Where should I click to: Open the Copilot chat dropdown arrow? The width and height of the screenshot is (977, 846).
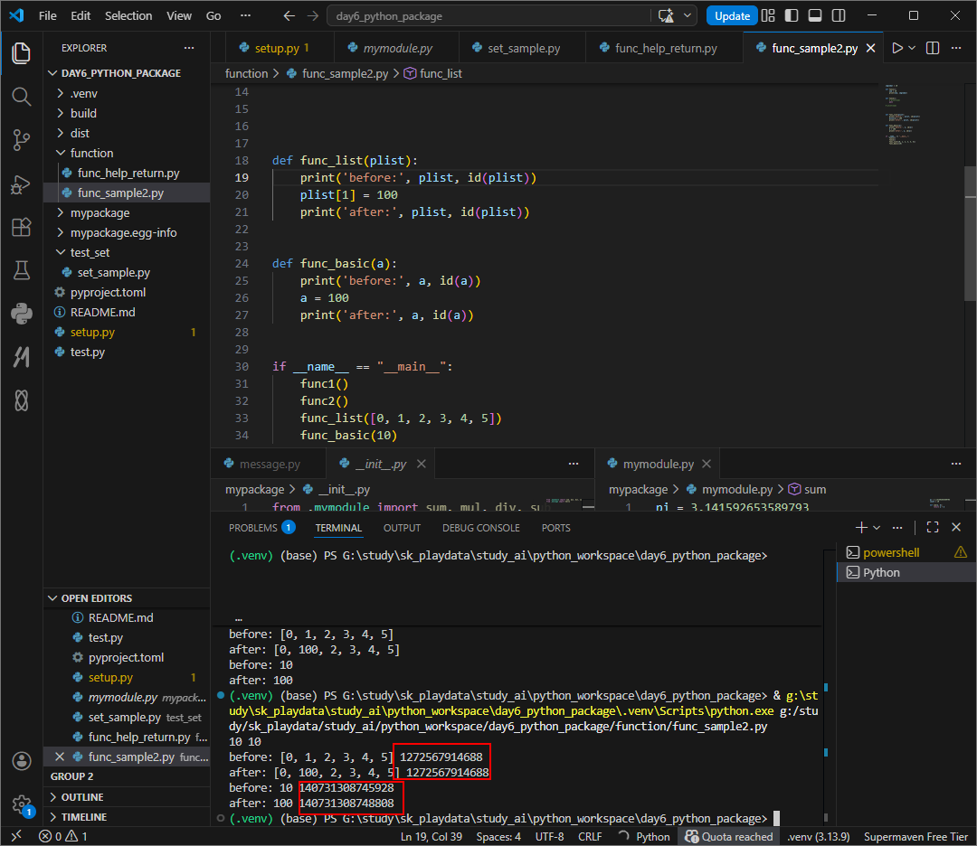point(688,15)
